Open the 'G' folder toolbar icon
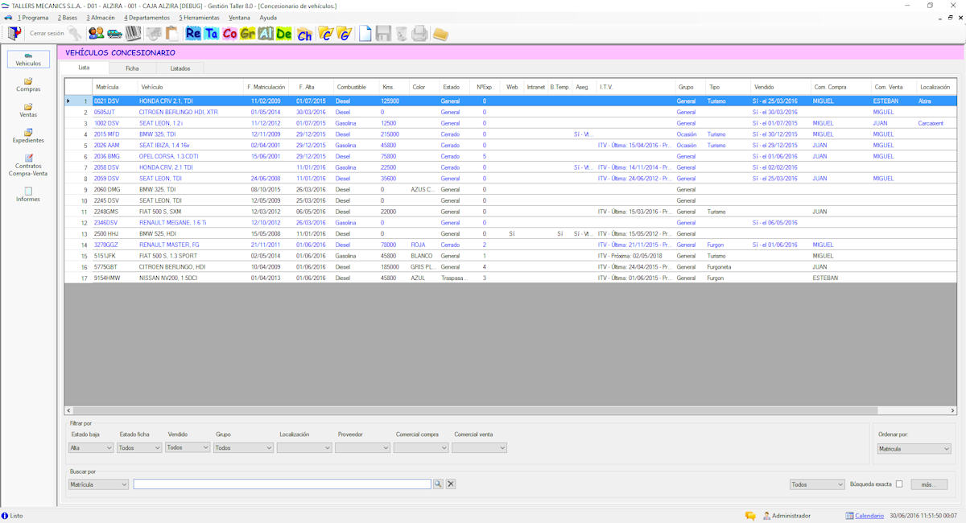This screenshot has width=966, height=523. [x=345, y=33]
